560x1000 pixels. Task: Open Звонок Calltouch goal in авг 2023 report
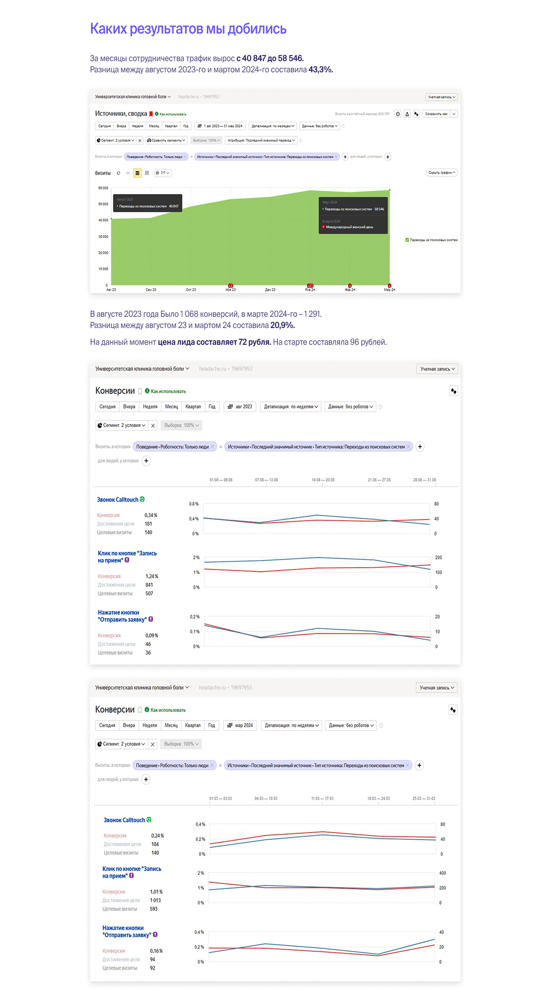click(x=118, y=500)
